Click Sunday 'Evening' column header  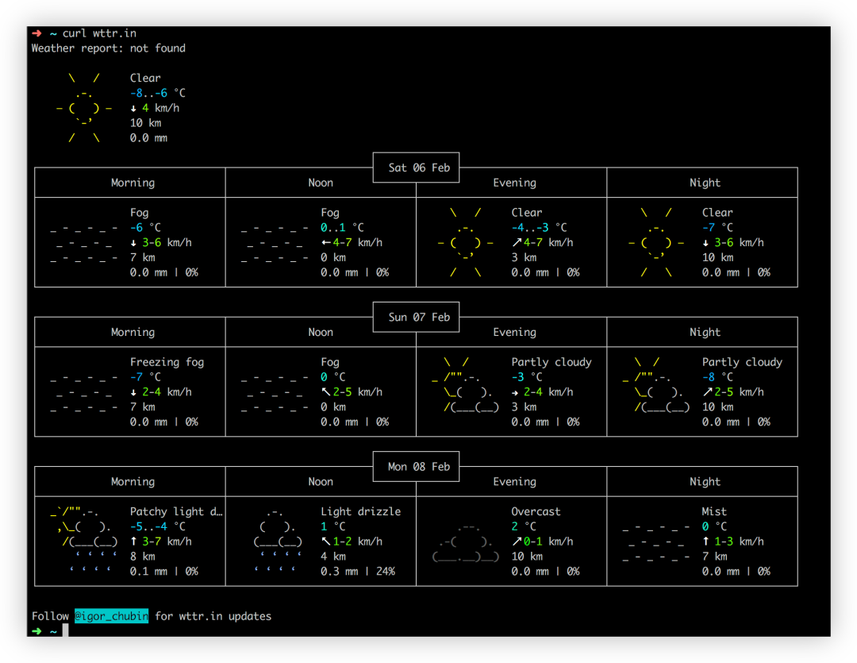point(514,332)
